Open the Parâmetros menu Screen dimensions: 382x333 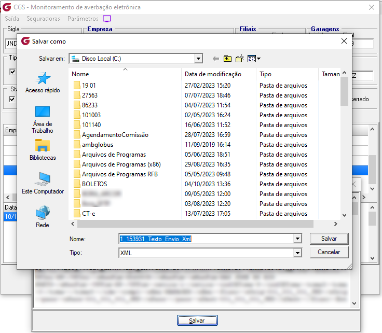point(83,19)
